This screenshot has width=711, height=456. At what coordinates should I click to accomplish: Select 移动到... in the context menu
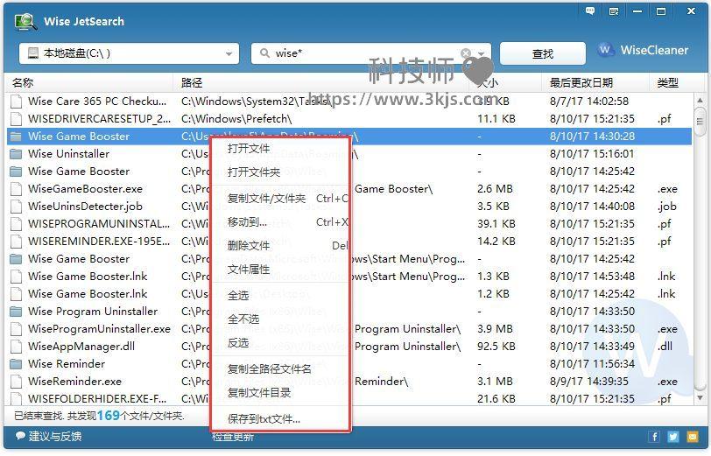point(281,222)
